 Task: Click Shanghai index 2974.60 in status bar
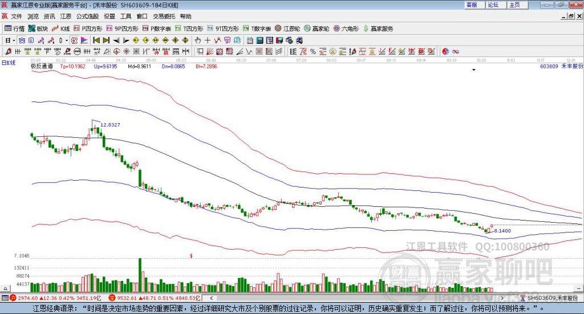[27, 298]
